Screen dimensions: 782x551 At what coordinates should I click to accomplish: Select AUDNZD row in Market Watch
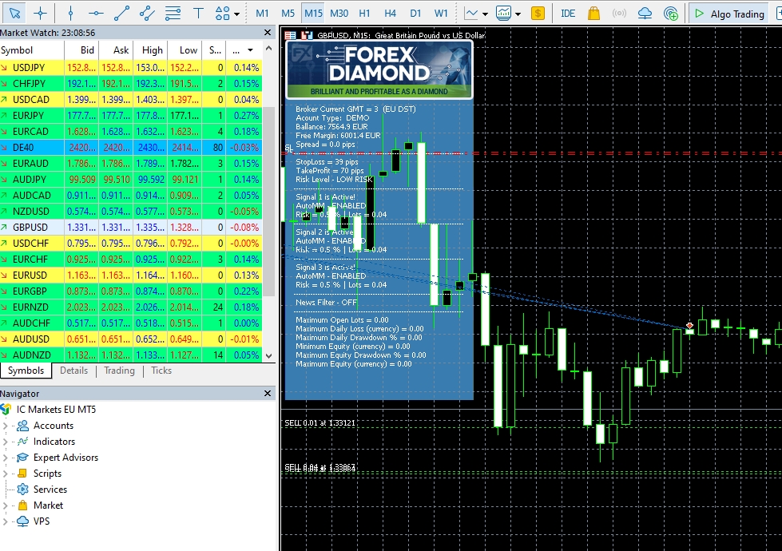131,355
